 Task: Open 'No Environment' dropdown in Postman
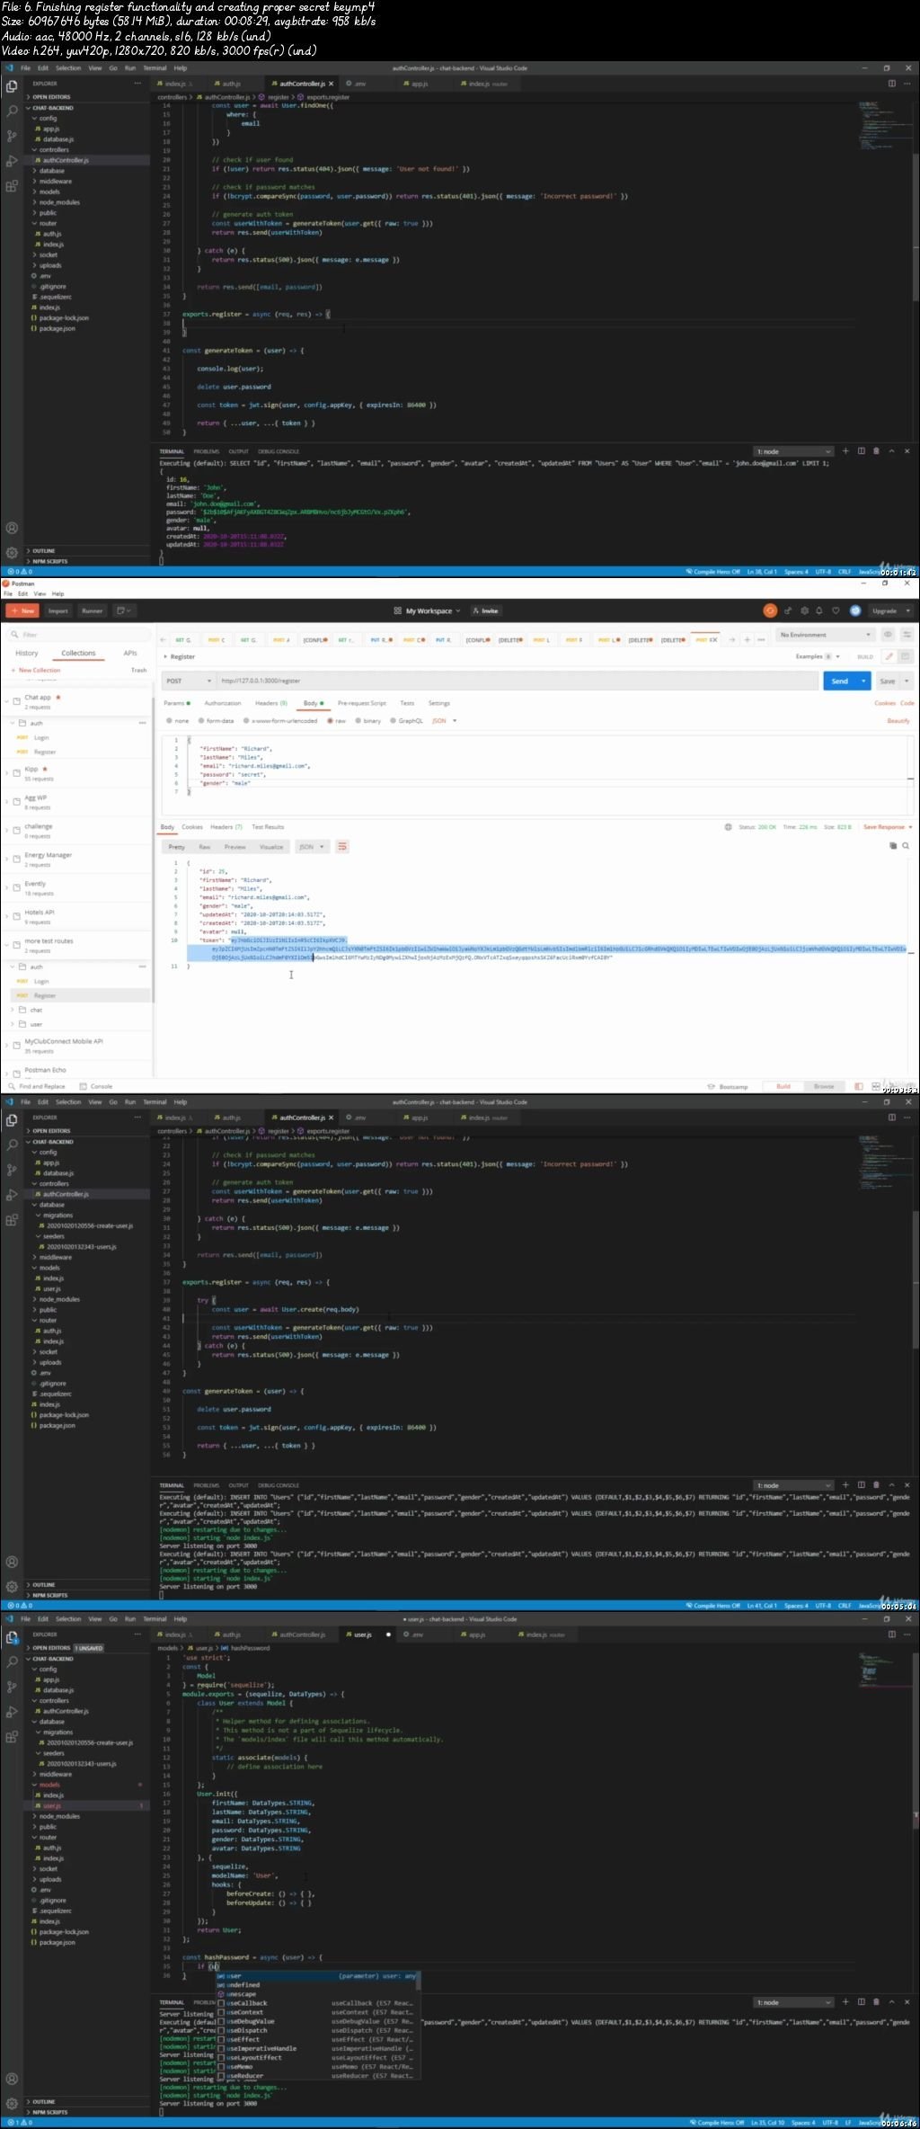[825, 635]
